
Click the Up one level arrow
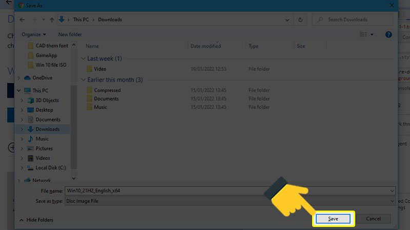point(52,20)
